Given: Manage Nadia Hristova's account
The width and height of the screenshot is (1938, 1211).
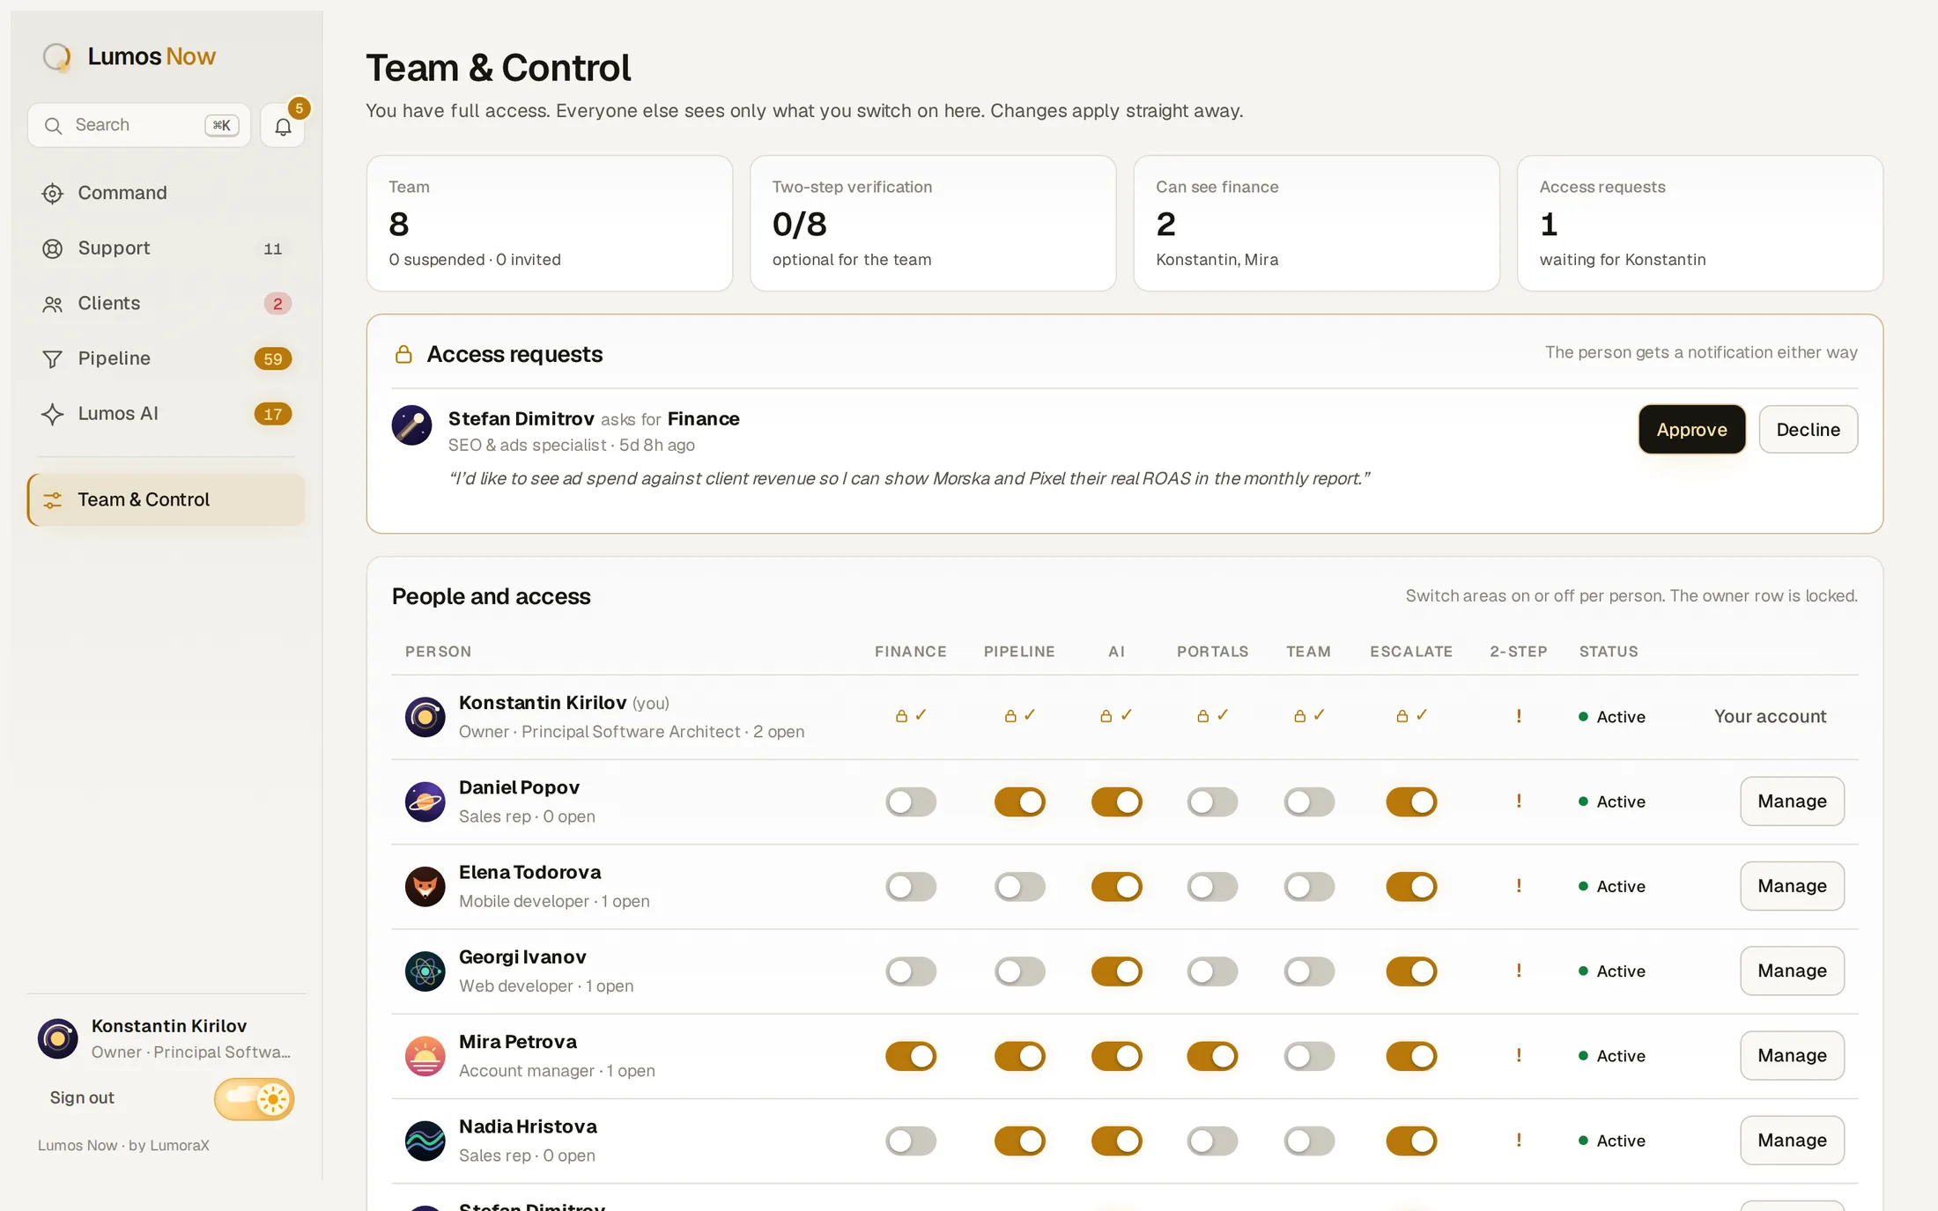Looking at the screenshot, I should 1792,1141.
